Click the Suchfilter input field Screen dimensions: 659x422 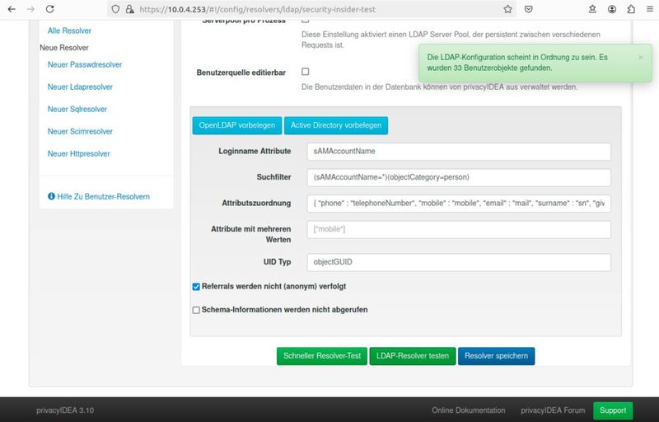pyautogui.click(x=459, y=177)
